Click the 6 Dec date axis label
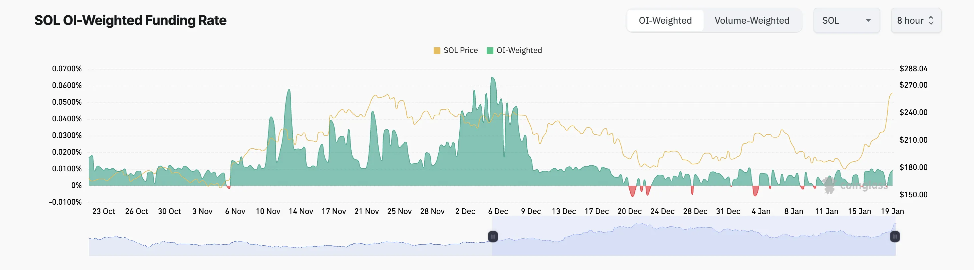 click(498, 211)
